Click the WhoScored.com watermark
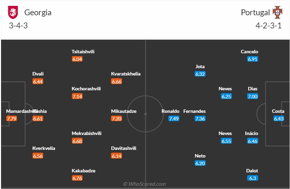290x189 pixels. (x=144, y=184)
